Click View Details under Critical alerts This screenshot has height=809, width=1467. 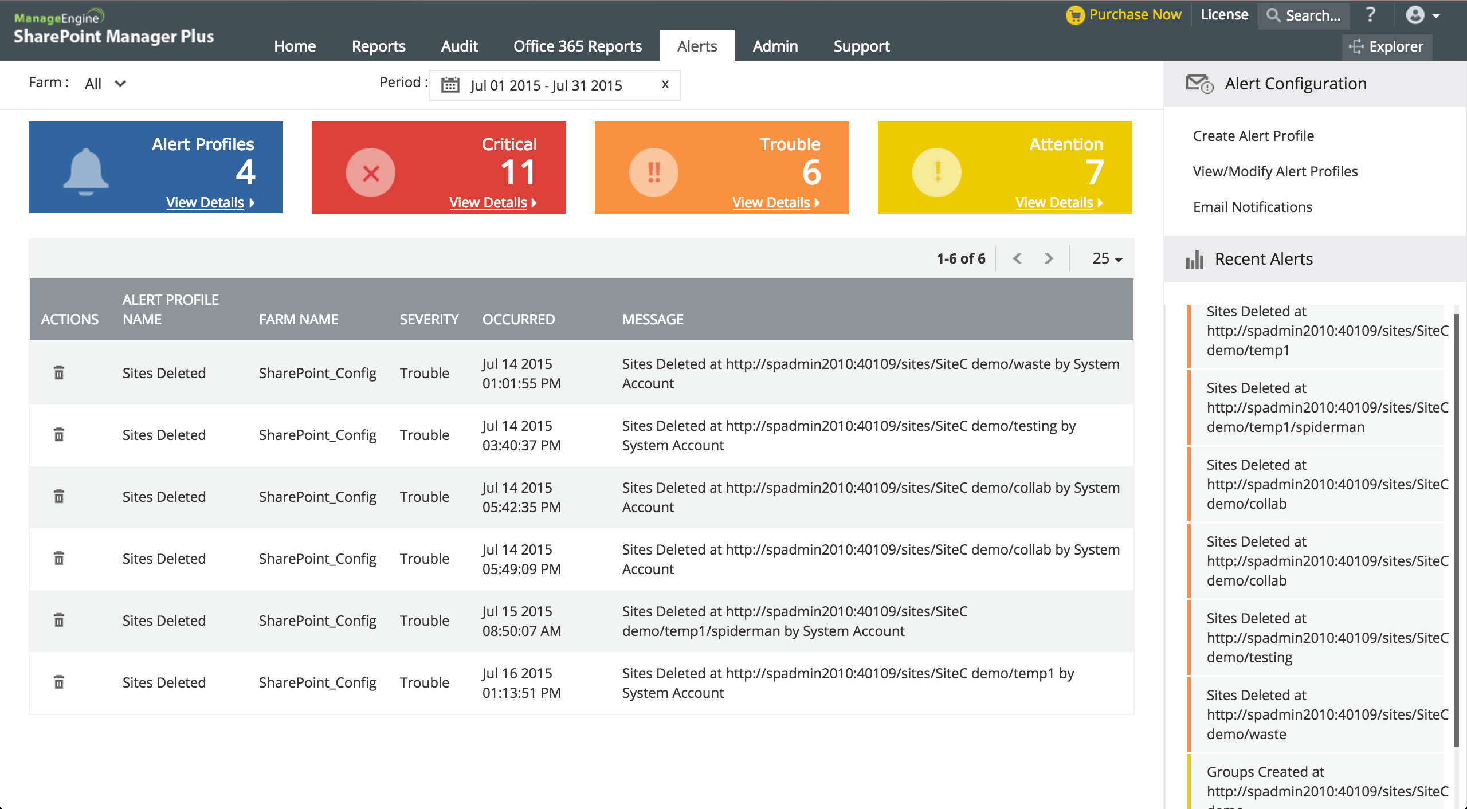click(489, 201)
